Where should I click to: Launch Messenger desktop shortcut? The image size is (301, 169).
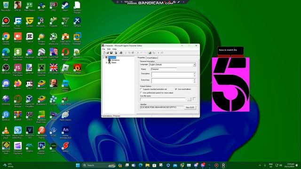click(30, 54)
